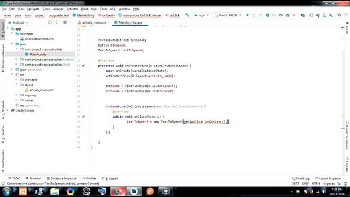Open the SDK Manager toolbar icon
Screen dimensions: 350x197
tap(331, 15)
